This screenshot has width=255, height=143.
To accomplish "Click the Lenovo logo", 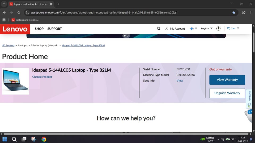I will pyautogui.click(x=15, y=29).
